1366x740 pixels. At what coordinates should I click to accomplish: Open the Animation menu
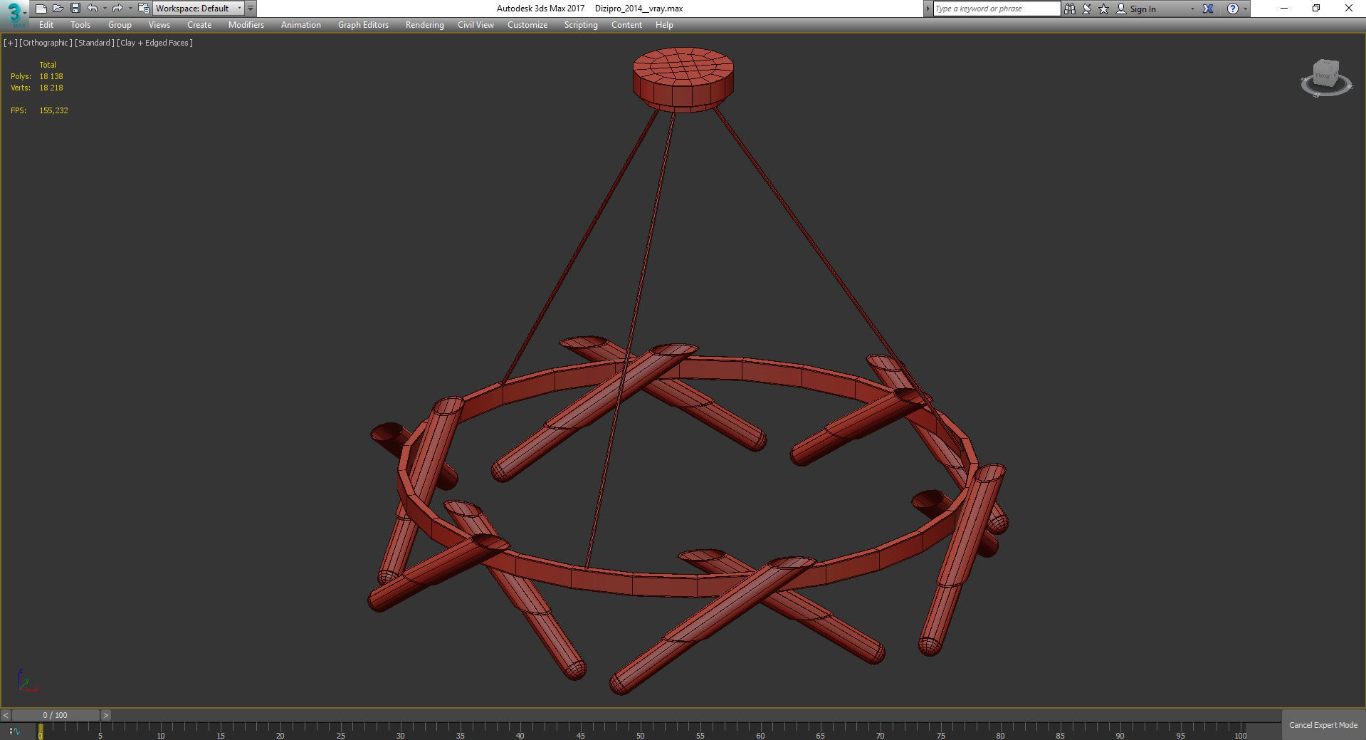pos(301,25)
